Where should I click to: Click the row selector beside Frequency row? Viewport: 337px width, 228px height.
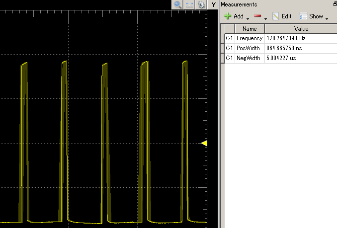[x=223, y=38]
